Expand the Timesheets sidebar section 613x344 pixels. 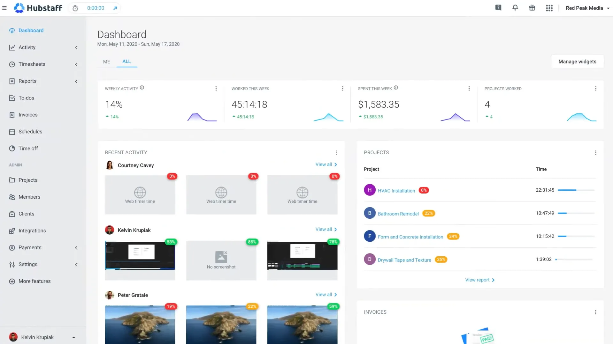76,64
